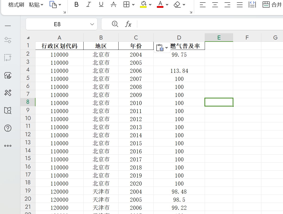The width and height of the screenshot is (283, 214).
Task: Click 天津市 cell in row 19
Action: [x=101, y=191]
